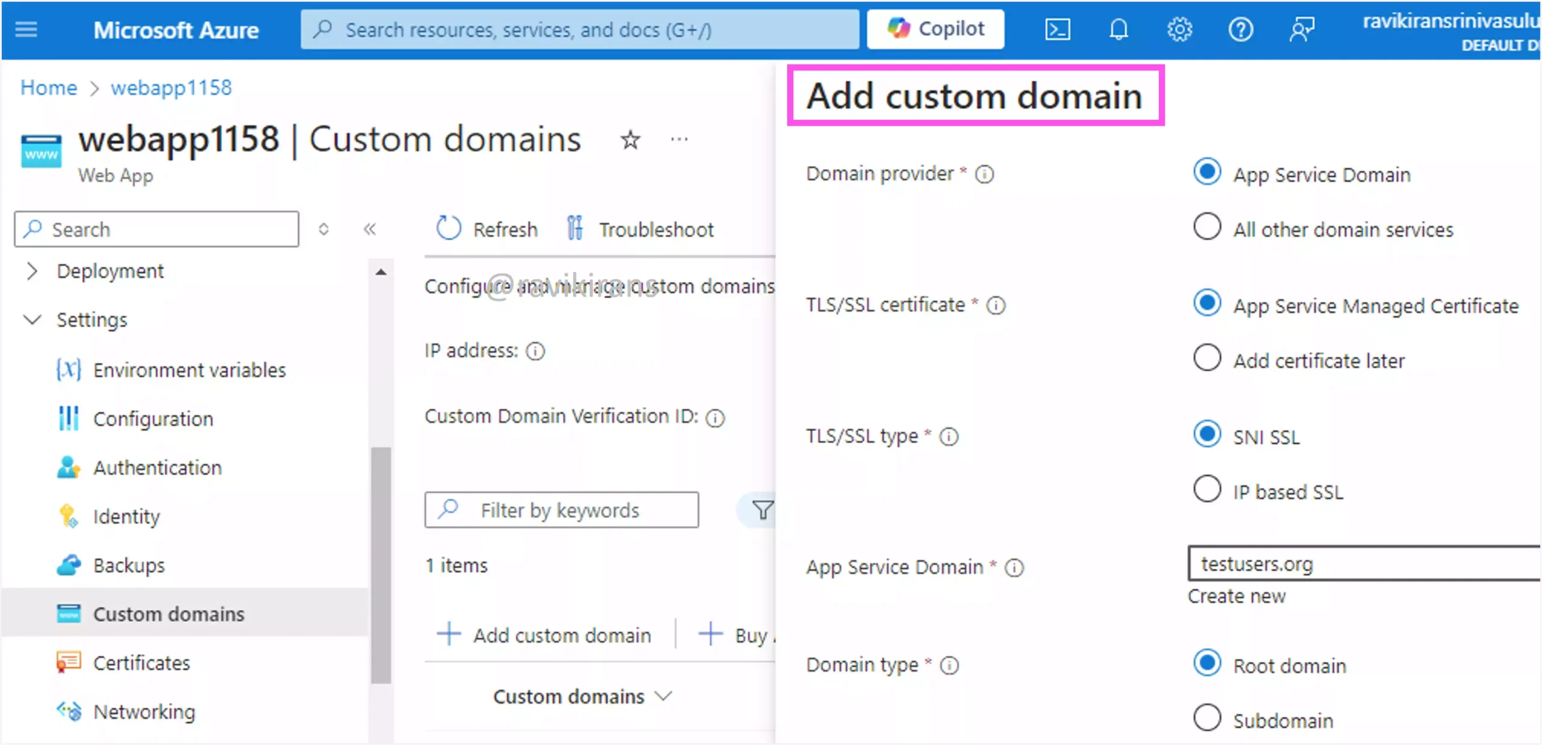
Task: Open Identity in sidebar
Action: (108, 516)
